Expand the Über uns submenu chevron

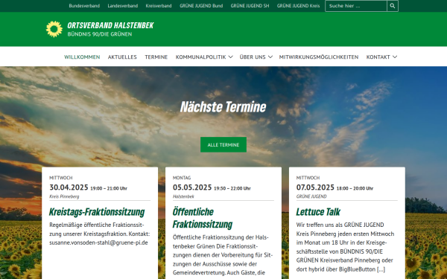pos(270,57)
